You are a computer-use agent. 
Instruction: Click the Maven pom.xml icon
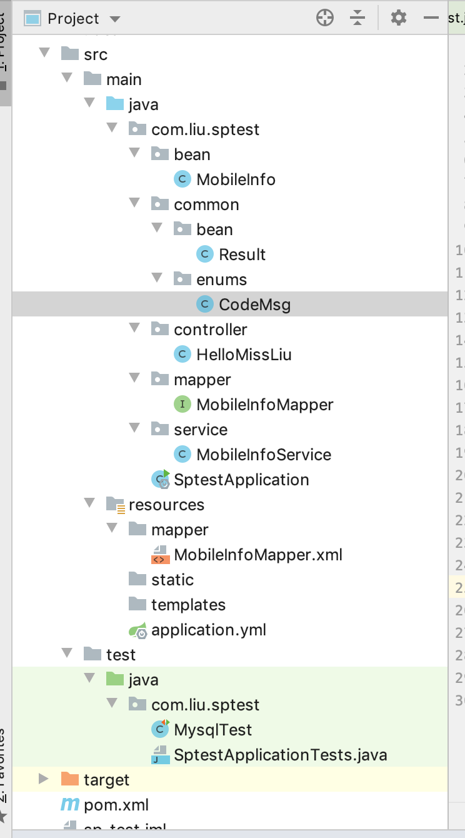coord(69,805)
